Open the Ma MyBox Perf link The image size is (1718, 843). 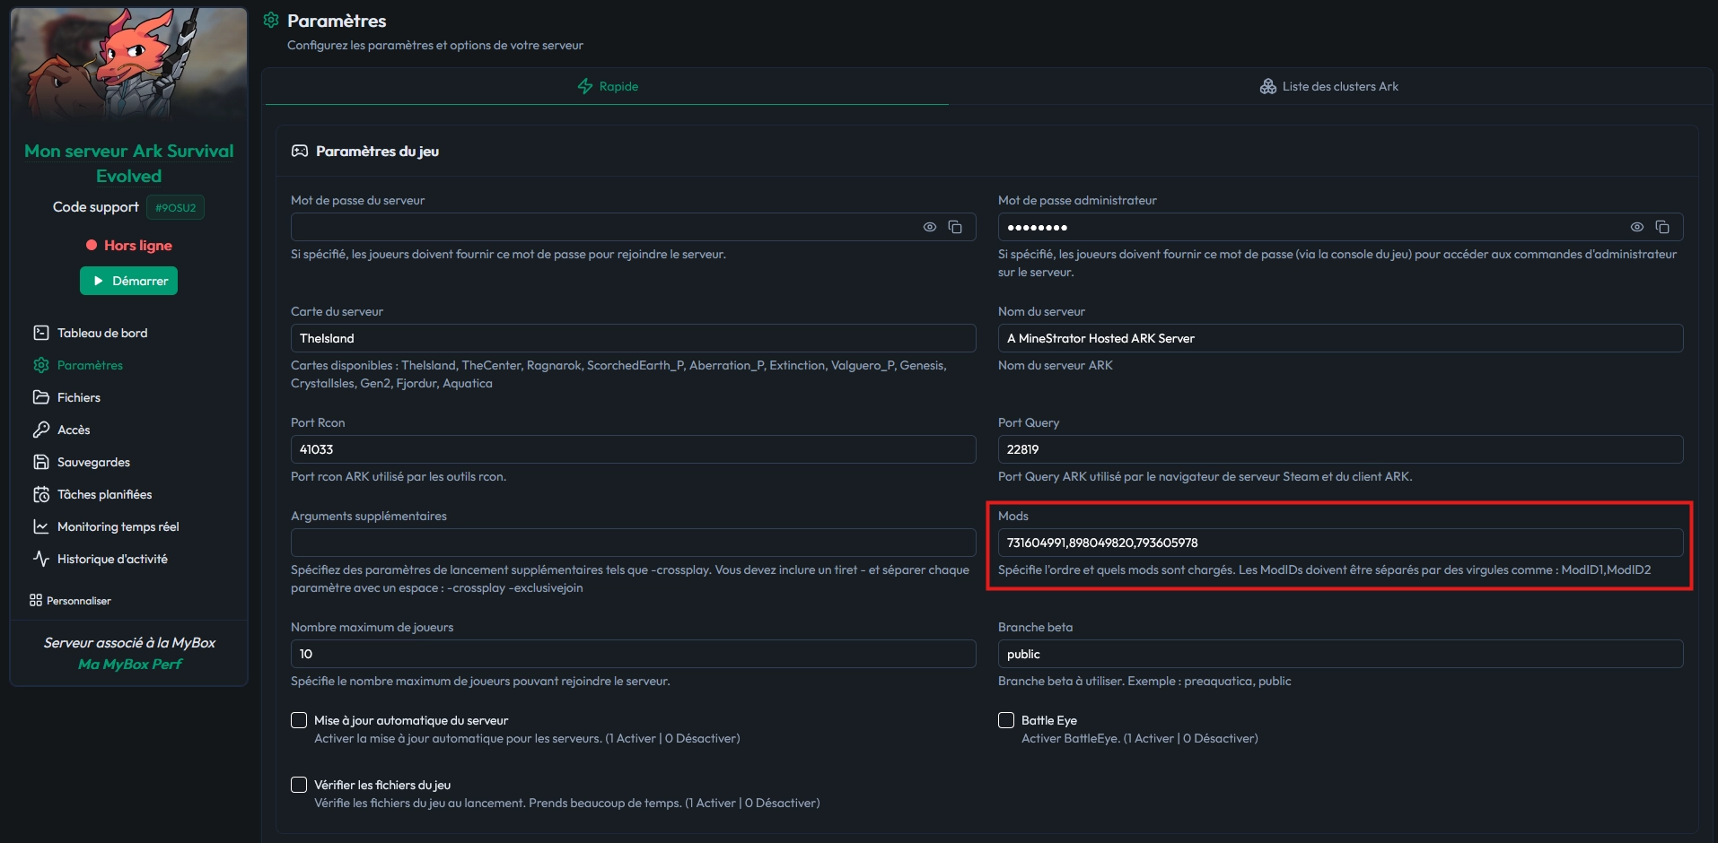129,664
